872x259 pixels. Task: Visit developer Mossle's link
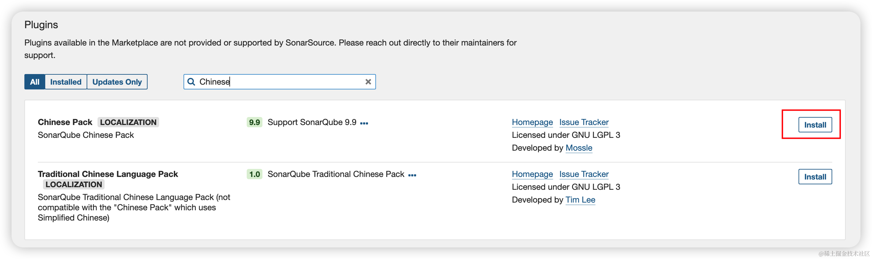[578, 148]
